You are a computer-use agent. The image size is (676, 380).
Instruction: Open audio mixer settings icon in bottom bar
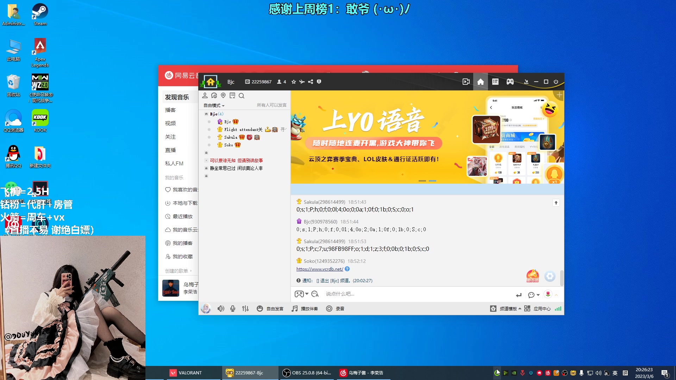click(245, 309)
